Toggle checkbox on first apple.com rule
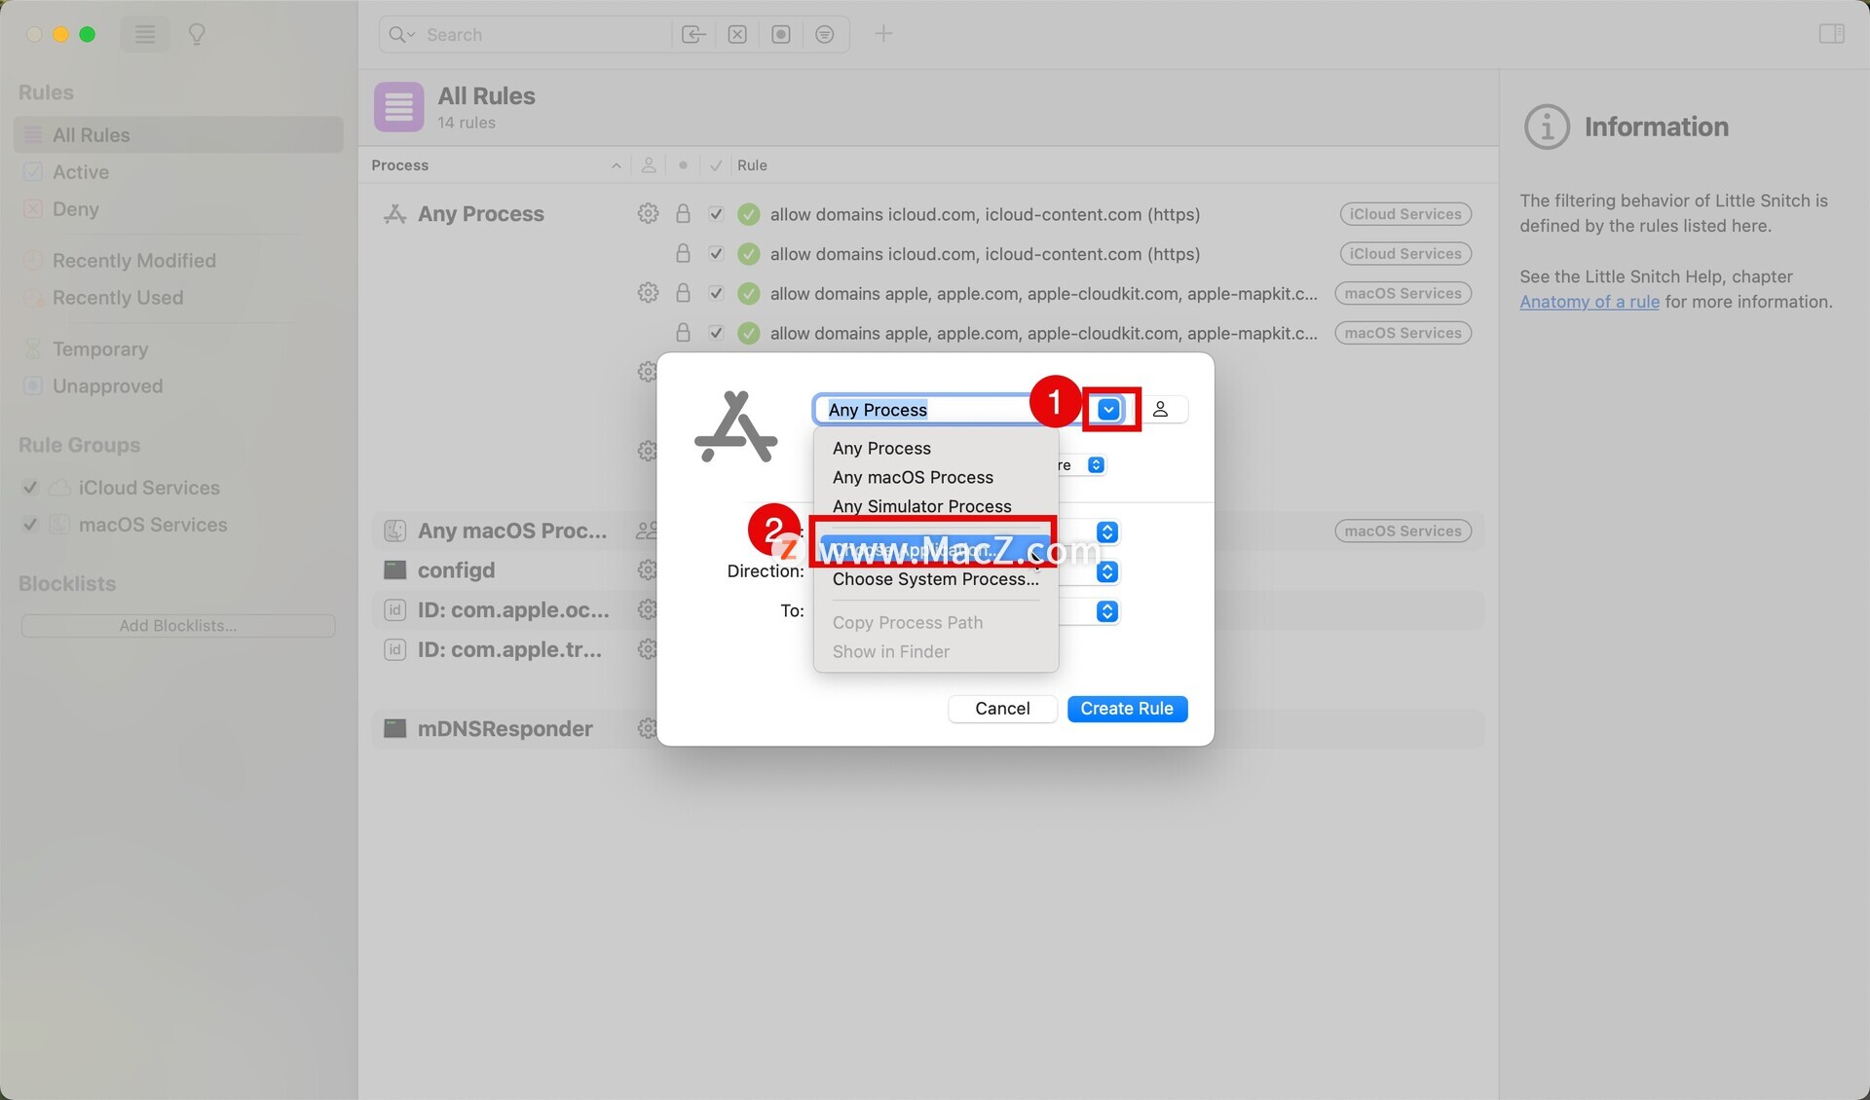 [x=716, y=293]
